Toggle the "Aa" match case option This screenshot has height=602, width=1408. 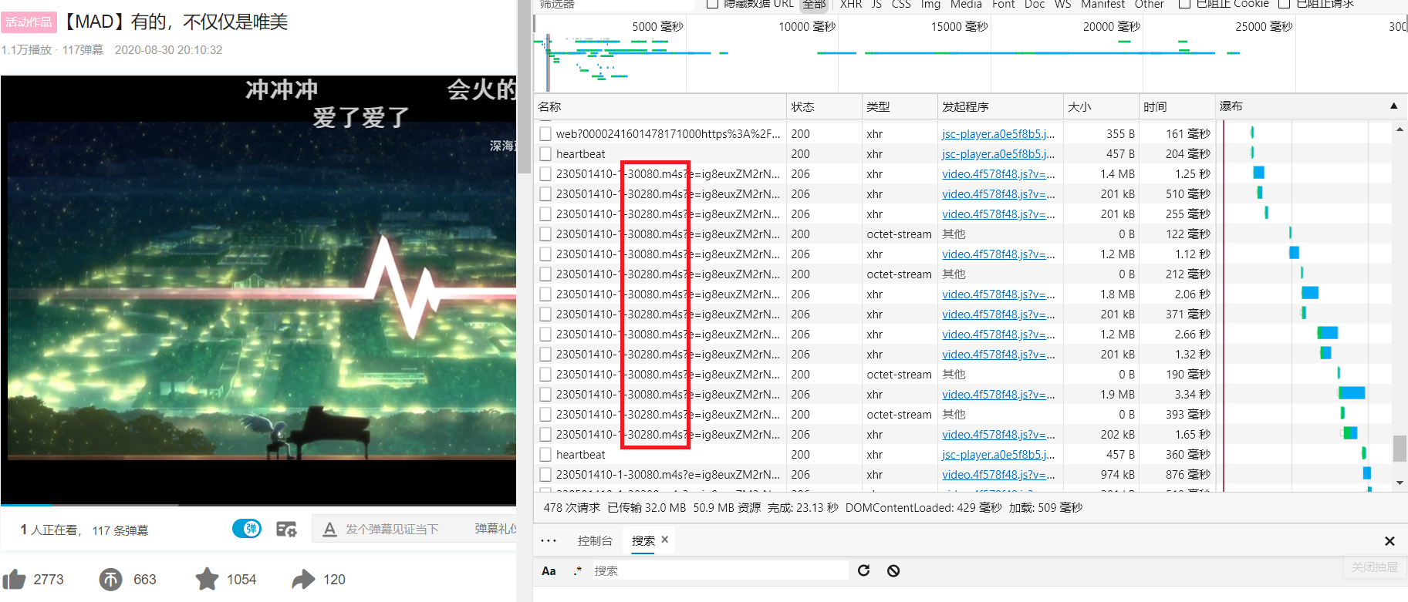549,571
